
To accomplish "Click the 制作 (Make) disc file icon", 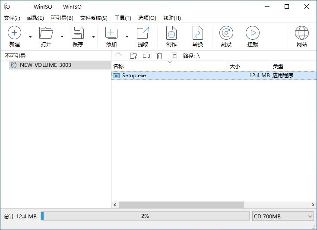I will click(x=171, y=33).
